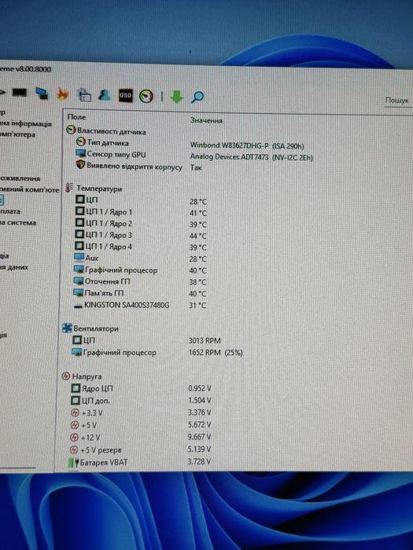This screenshot has width=413, height=550.
Task: Open the sidebar item ending in тивний комп'юте
Action: pyautogui.click(x=30, y=189)
